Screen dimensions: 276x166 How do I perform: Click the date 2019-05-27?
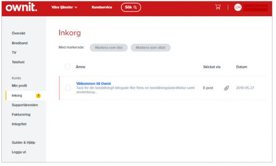click(245, 88)
